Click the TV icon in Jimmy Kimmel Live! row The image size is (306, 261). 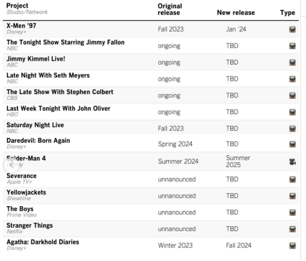pyautogui.click(x=292, y=63)
